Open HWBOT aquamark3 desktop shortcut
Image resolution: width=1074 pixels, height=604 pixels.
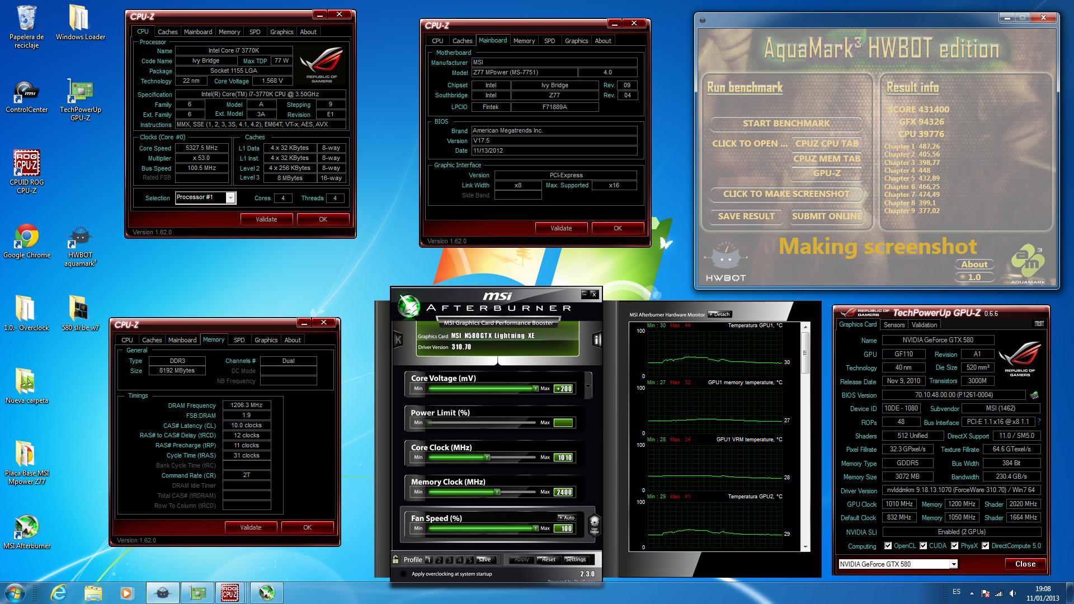pyautogui.click(x=81, y=247)
